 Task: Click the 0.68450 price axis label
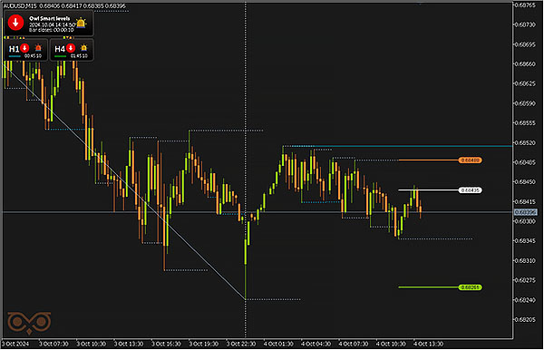525,181
